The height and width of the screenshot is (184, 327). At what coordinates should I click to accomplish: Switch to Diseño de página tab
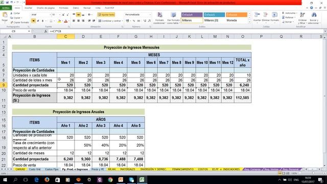[45, 8]
